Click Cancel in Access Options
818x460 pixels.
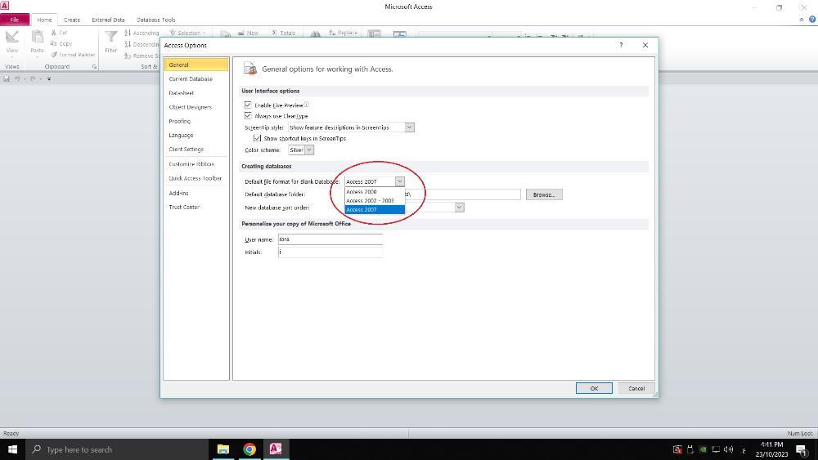636,388
